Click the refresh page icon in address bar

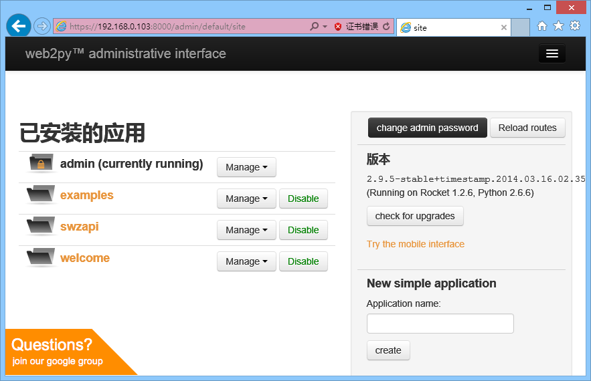(x=386, y=26)
